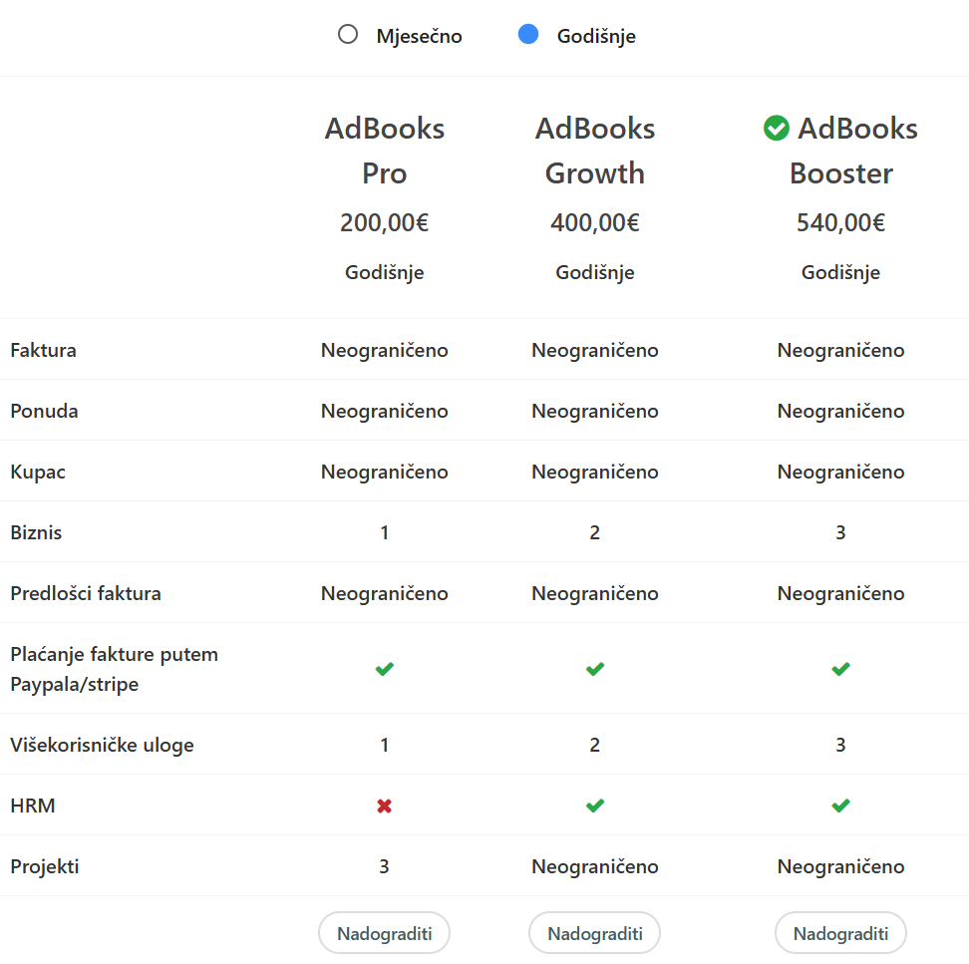
Task: Click the Višekorisničke uloge row label
Action: (x=102, y=745)
